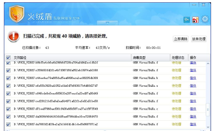Uncheck the file c359b50f row checkbox

pos(8,70)
